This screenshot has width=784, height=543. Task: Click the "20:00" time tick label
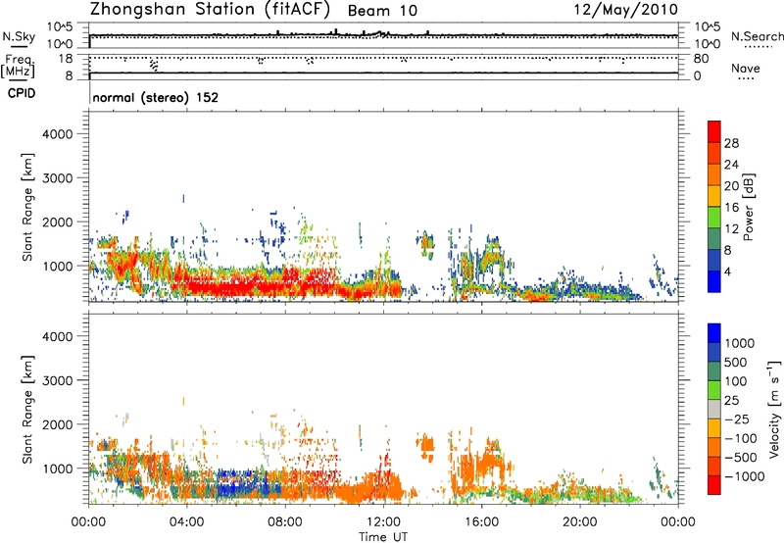click(579, 522)
